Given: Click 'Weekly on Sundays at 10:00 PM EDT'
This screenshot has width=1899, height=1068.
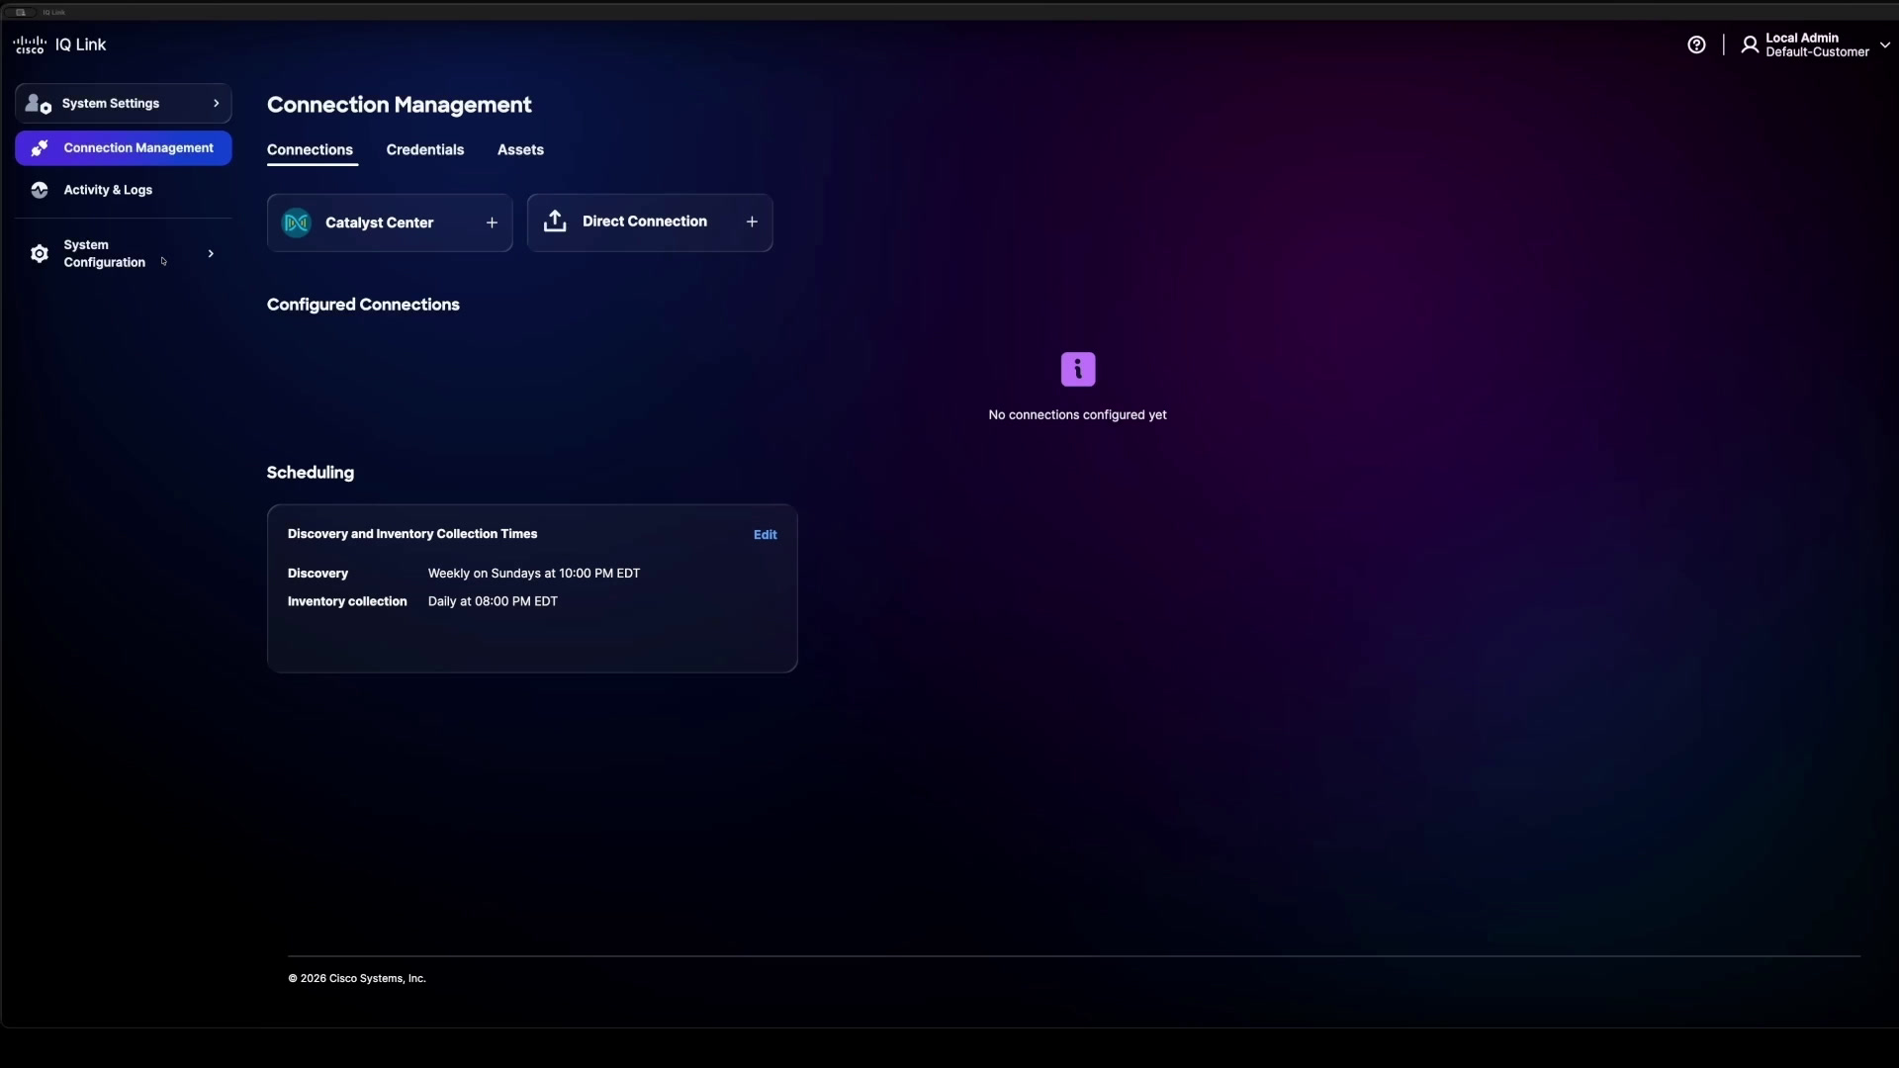Looking at the screenshot, I should [x=534, y=574].
